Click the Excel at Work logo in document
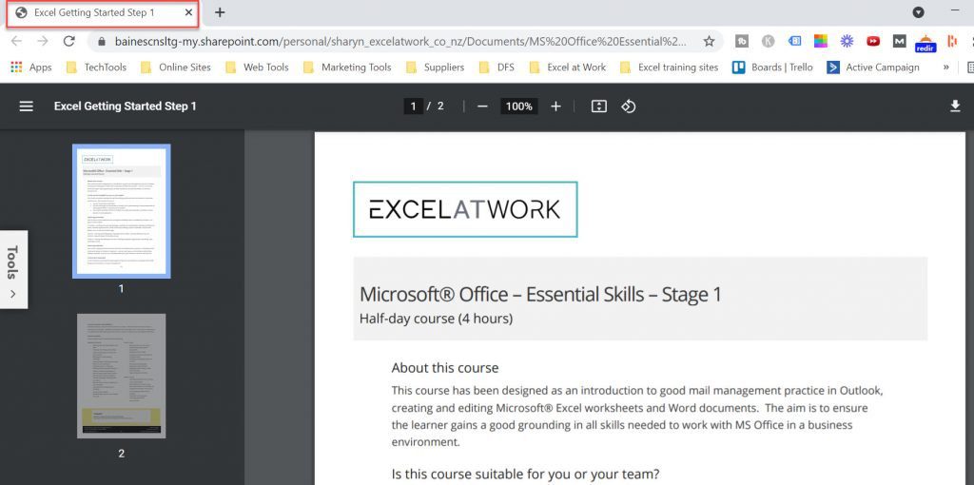Screen dimensions: 974x485 click(x=464, y=209)
